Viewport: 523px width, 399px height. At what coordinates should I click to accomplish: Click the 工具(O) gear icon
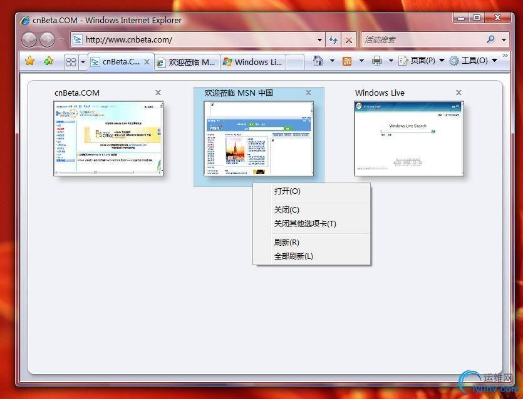coord(454,61)
